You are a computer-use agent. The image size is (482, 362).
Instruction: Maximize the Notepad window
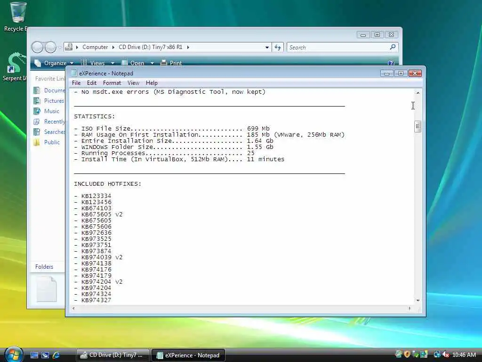pos(401,73)
